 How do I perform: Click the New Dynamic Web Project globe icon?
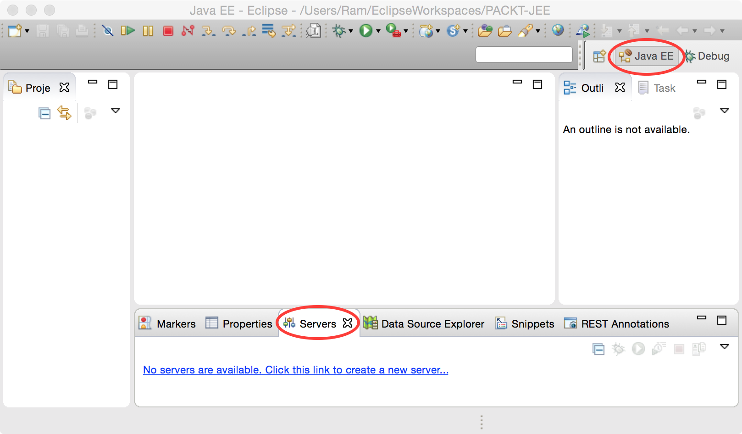pyautogui.click(x=426, y=31)
